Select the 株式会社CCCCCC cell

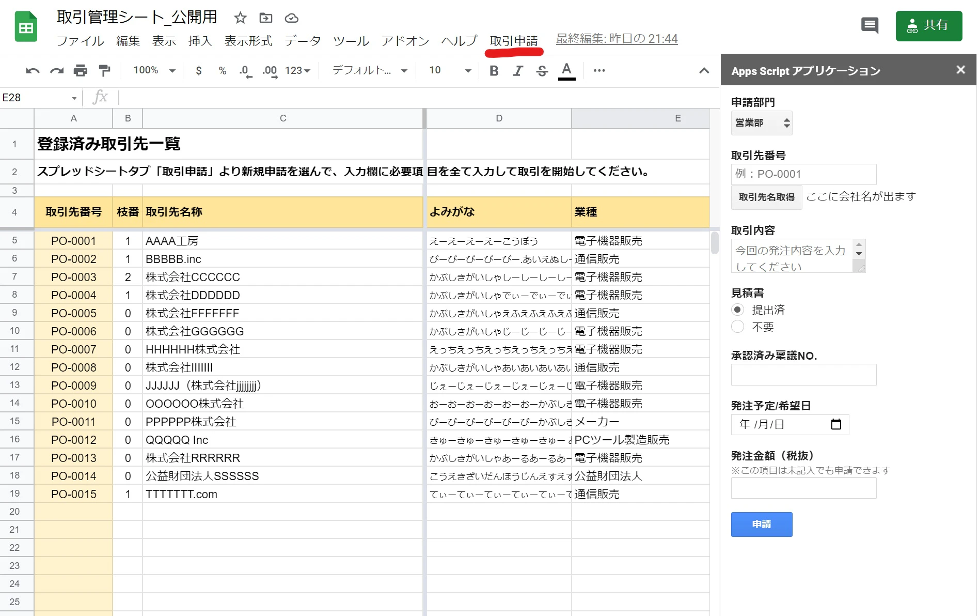pyautogui.click(x=283, y=277)
